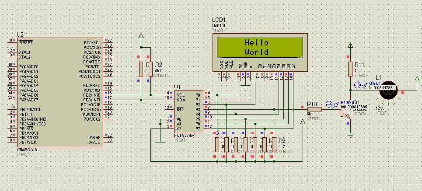Viewport: 422px width, 191px height.
Task: Select ground symbol under PCF8574A address pins
Action: coord(160,144)
